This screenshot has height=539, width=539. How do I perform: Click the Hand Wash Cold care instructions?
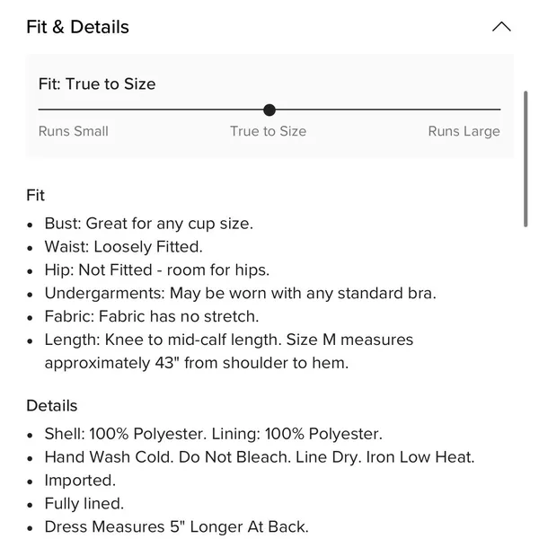[260, 457]
